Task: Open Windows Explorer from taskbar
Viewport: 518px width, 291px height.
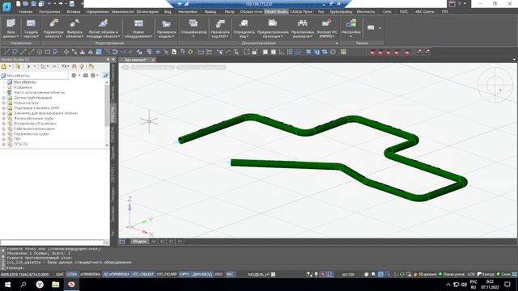Action: click(56, 285)
